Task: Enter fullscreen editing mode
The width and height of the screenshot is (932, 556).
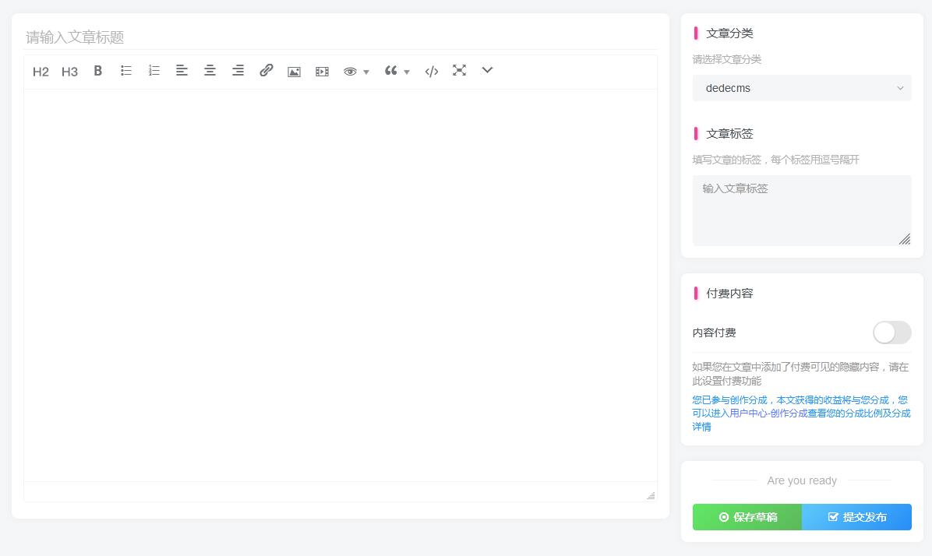Action: coord(459,71)
